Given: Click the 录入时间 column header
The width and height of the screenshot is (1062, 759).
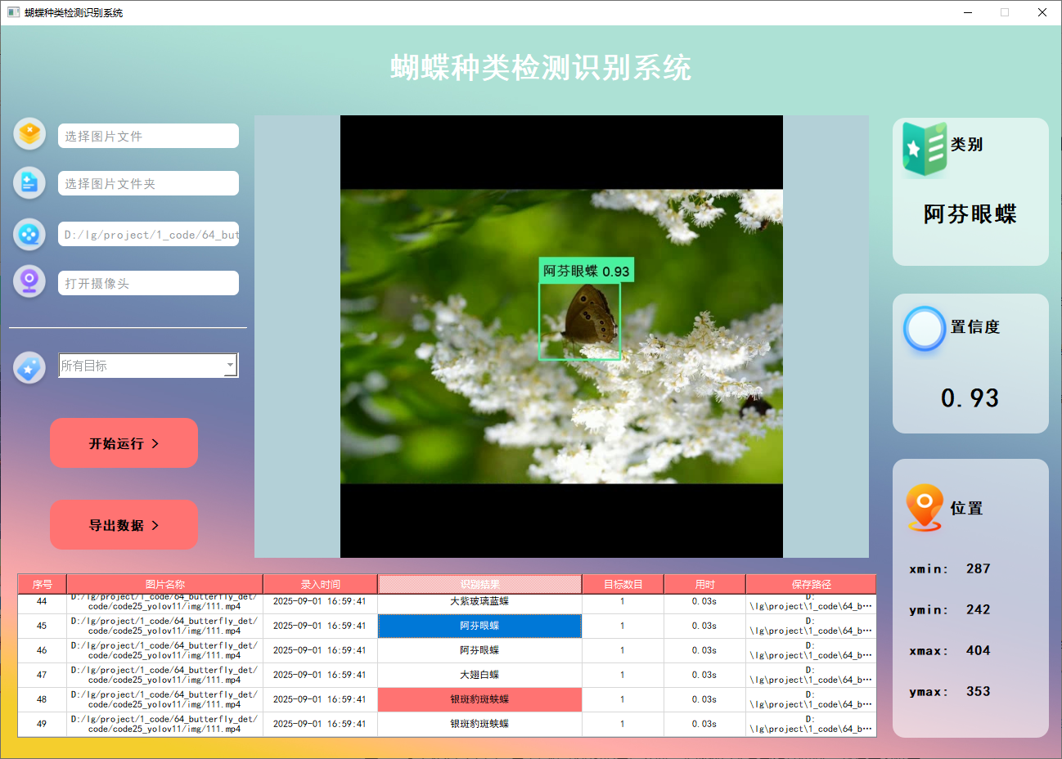Looking at the screenshot, I should click(320, 584).
